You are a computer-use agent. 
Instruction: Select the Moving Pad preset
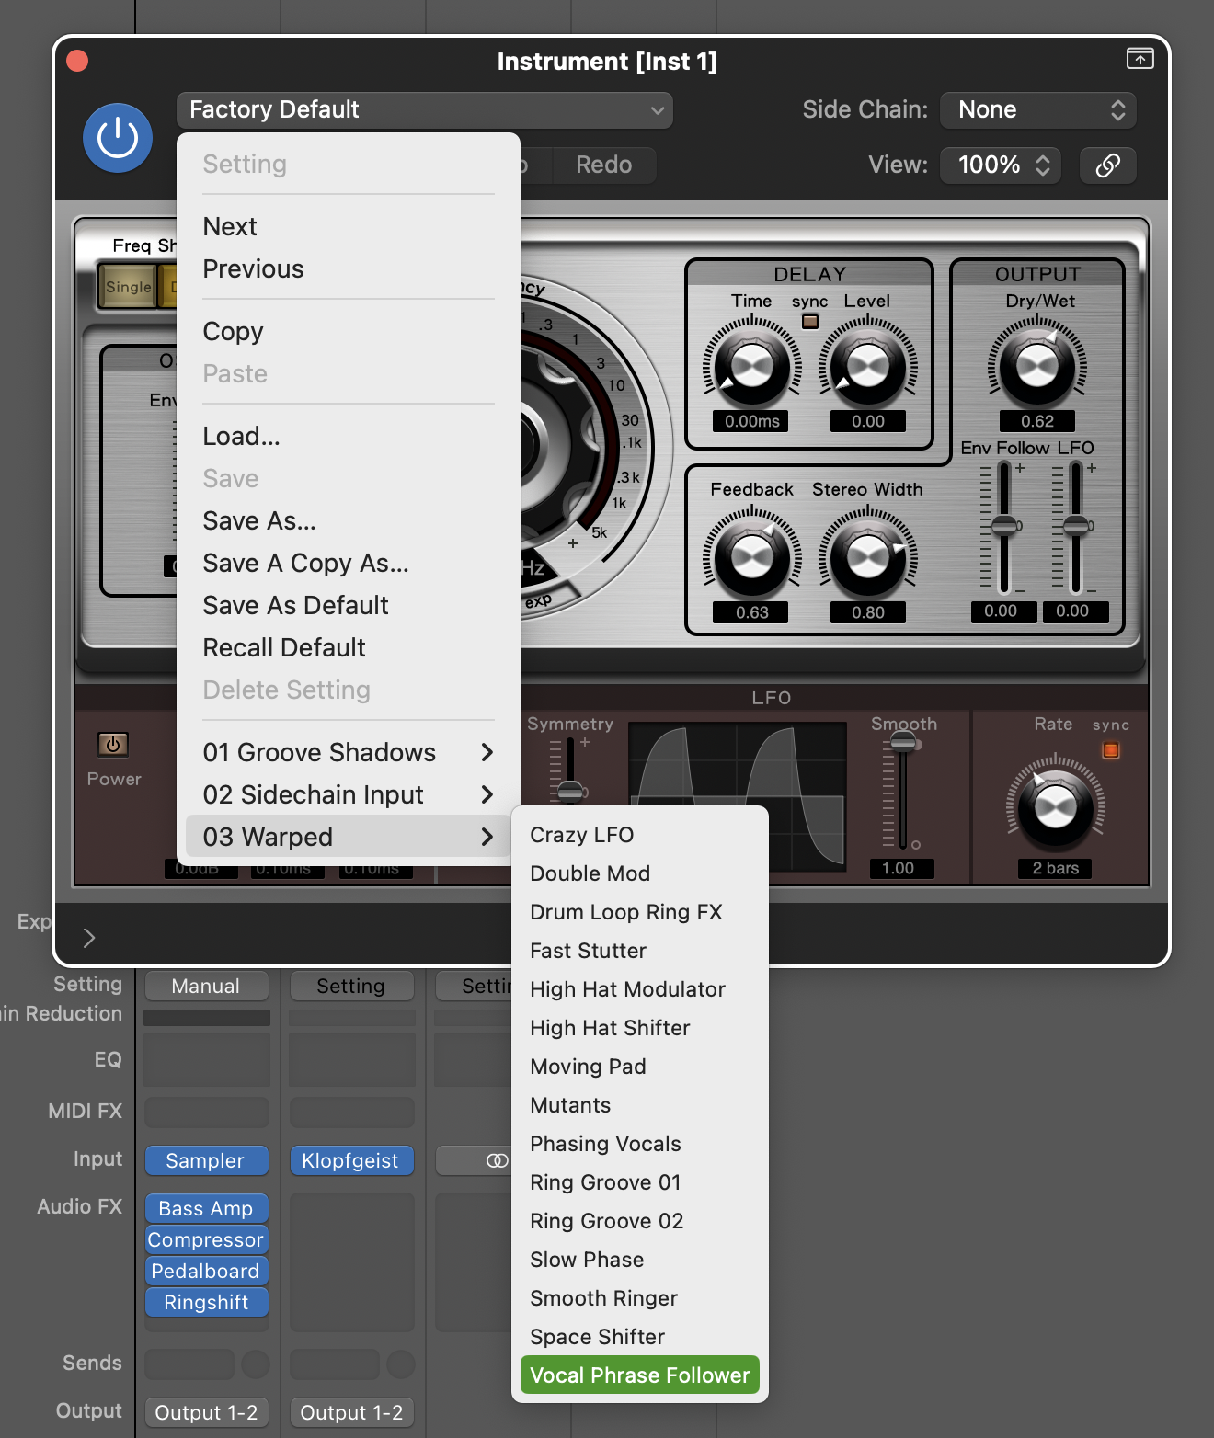[640, 1067]
